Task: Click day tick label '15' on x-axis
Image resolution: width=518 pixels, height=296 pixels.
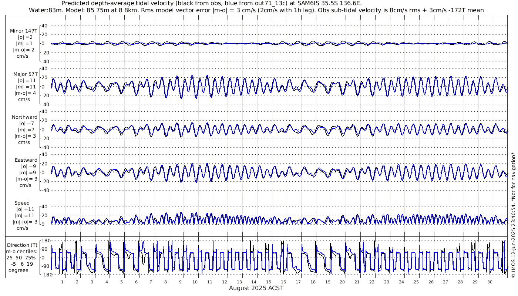Action: [x=269, y=282]
